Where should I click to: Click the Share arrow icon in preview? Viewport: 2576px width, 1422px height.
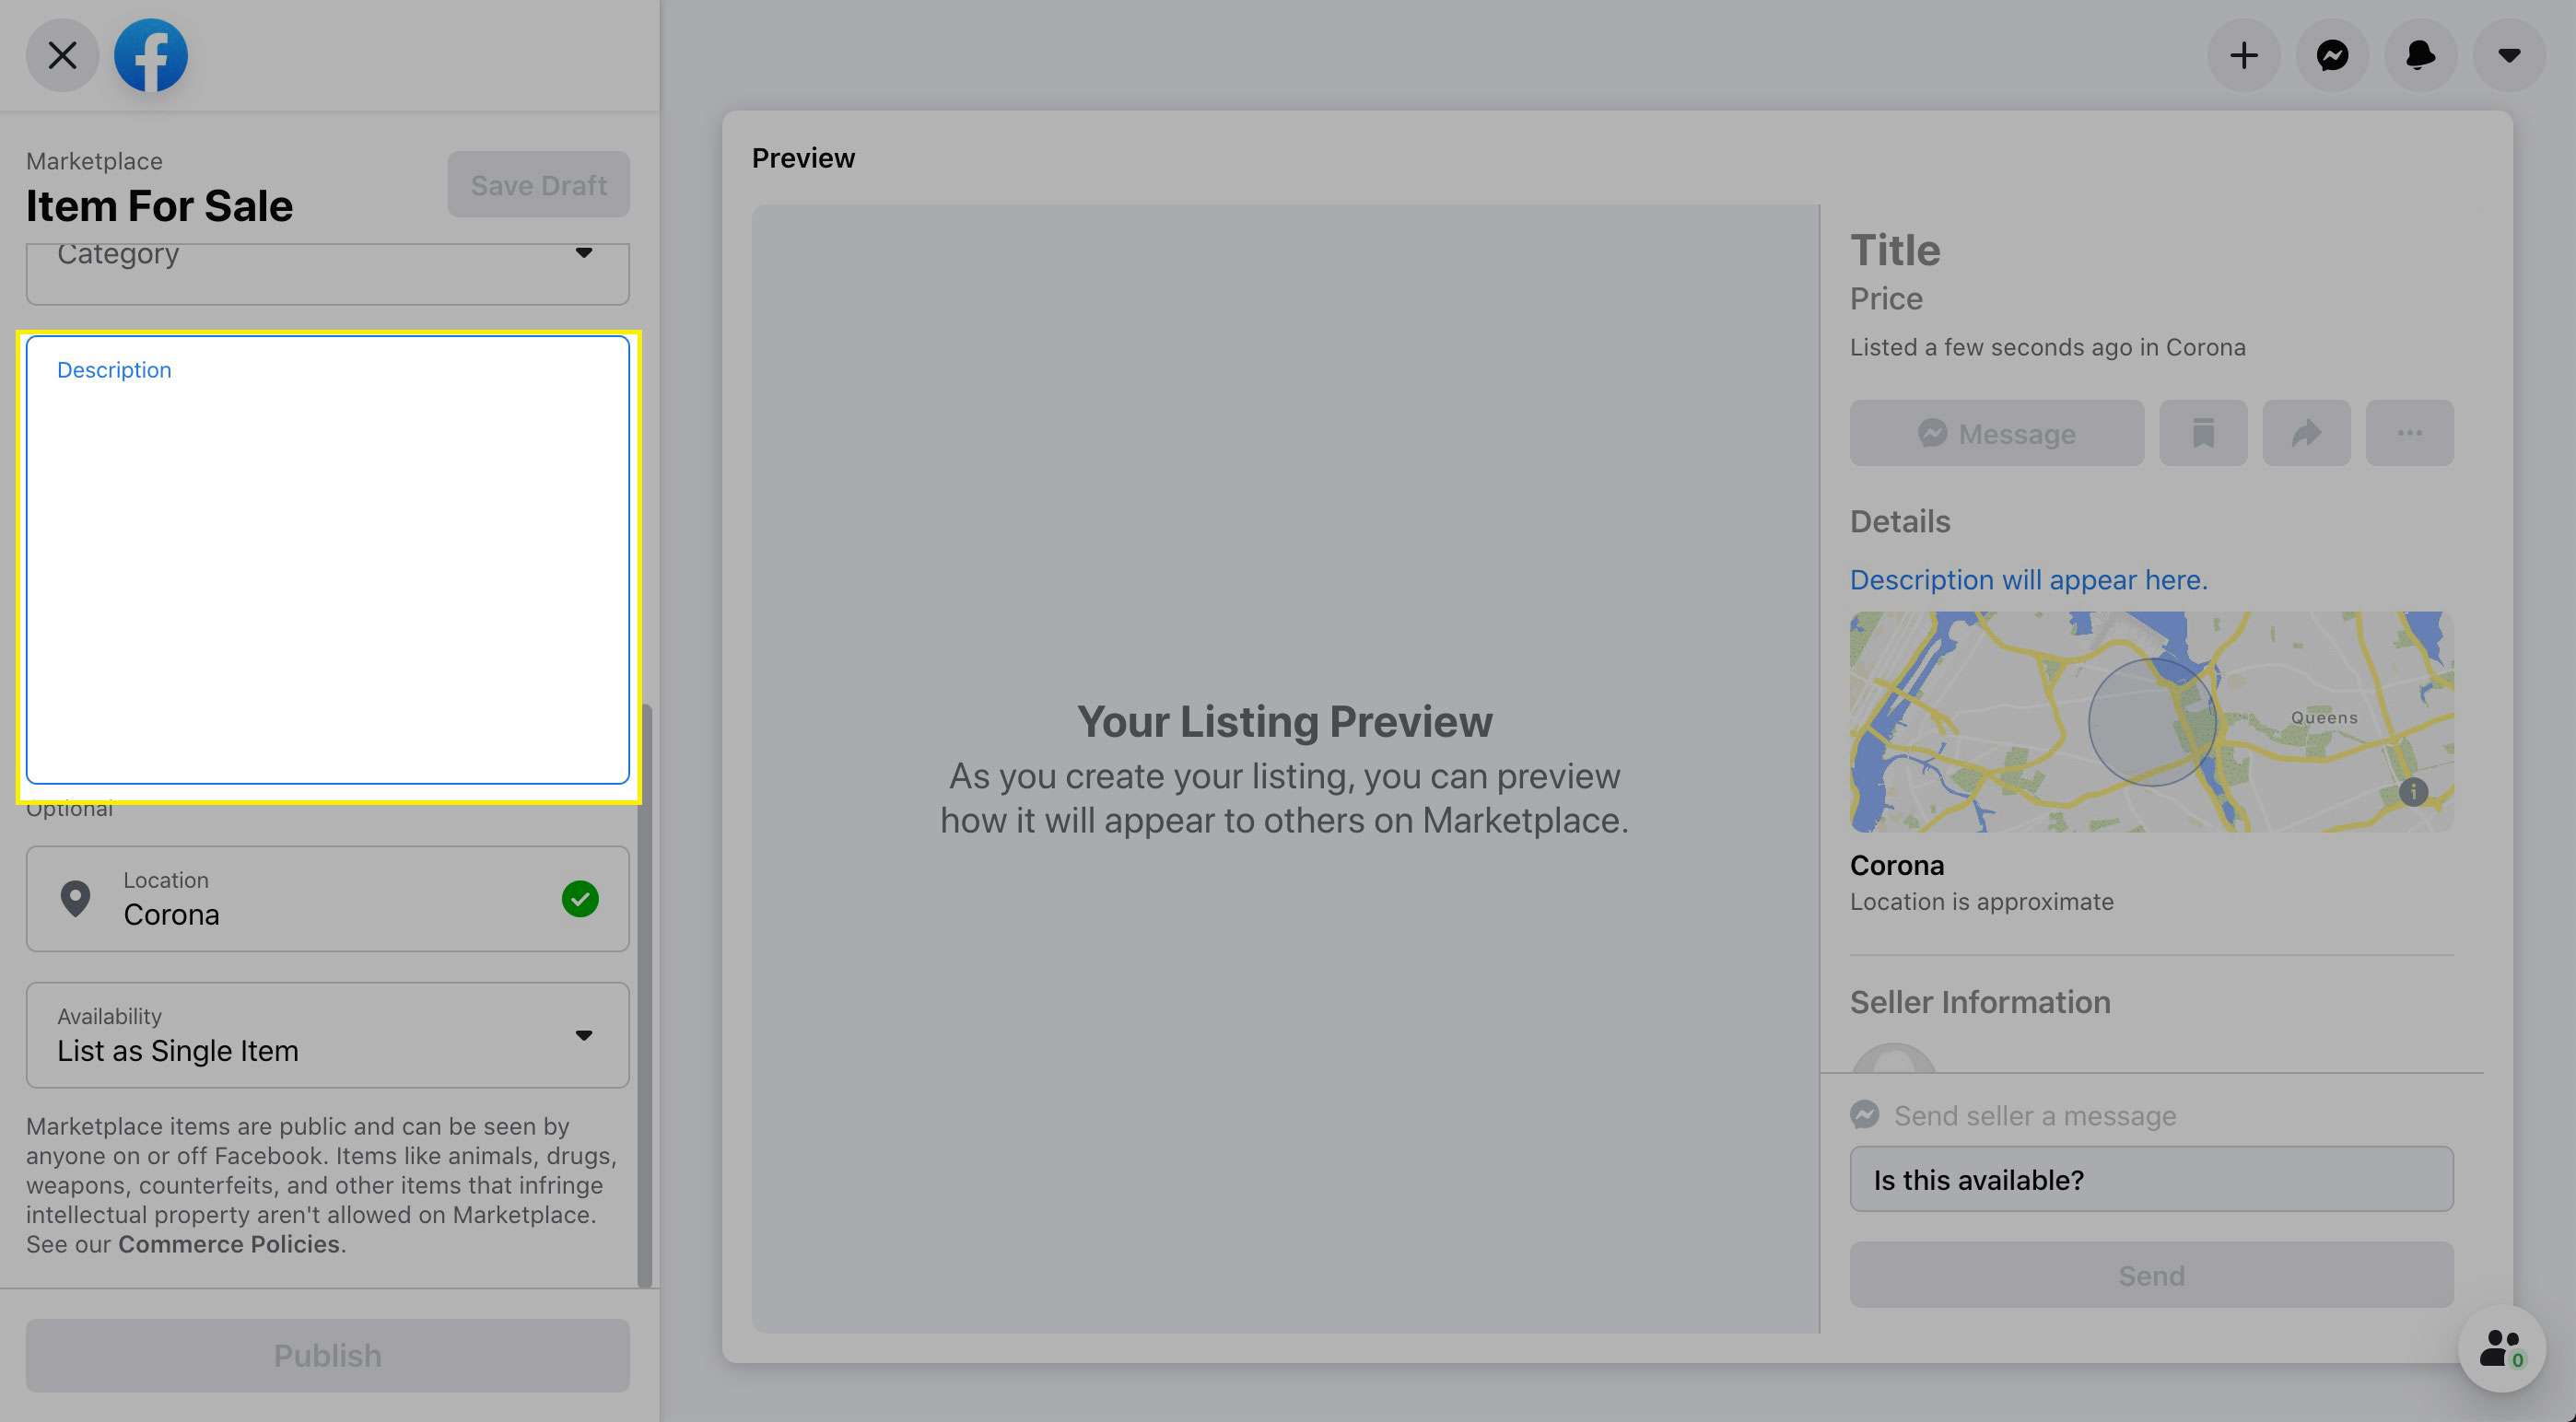click(x=2306, y=433)
